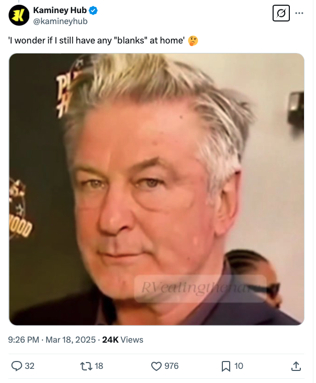316x383 pixels.
Task: Click the thinking-face emoji in the tweet
Action: 193,40
